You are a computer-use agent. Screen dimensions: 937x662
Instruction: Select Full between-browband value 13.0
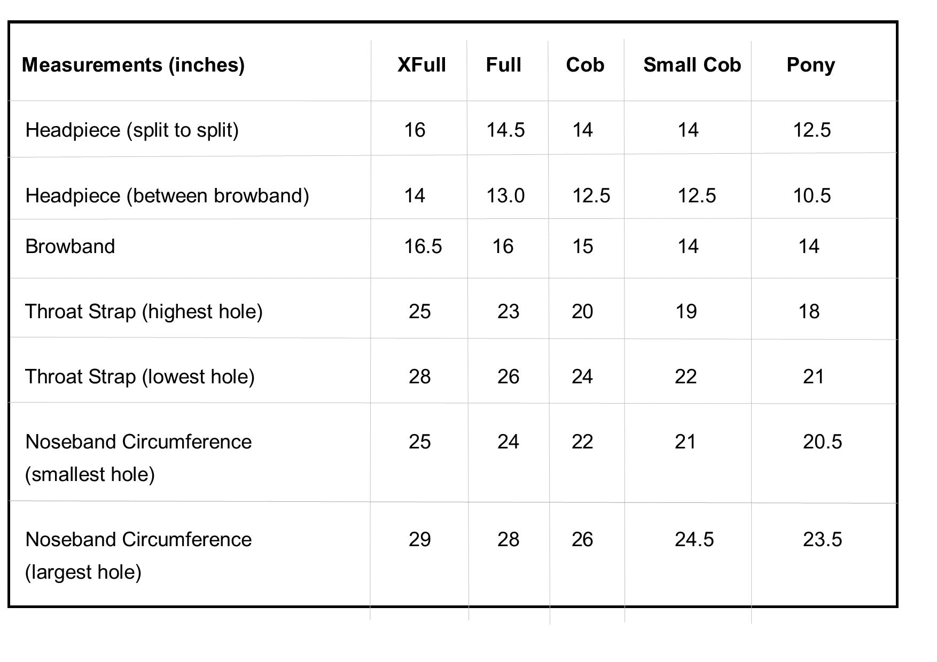tap(505, 196)
